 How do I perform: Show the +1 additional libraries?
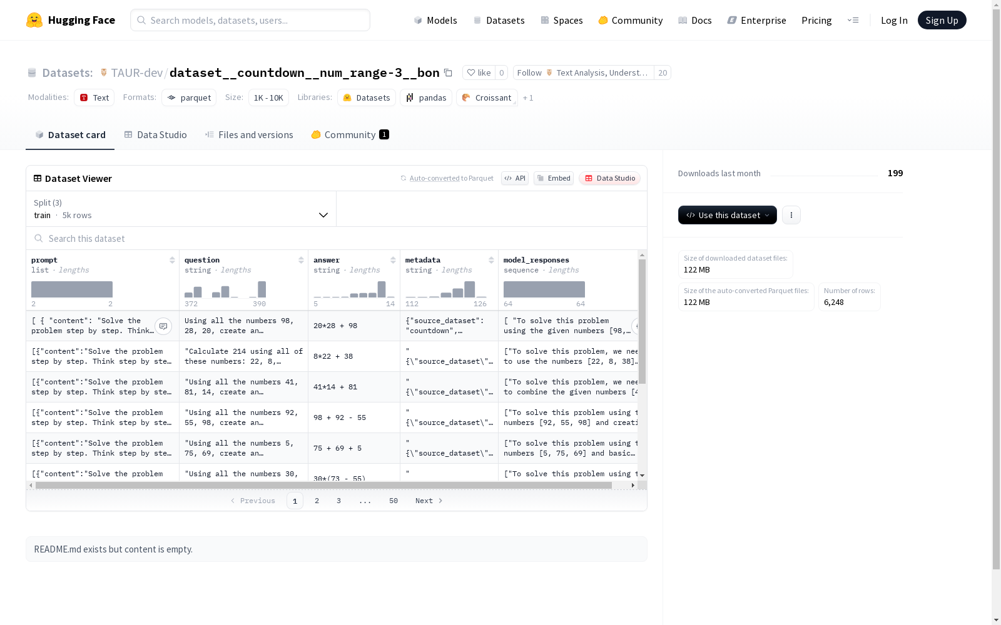(528, 97)
